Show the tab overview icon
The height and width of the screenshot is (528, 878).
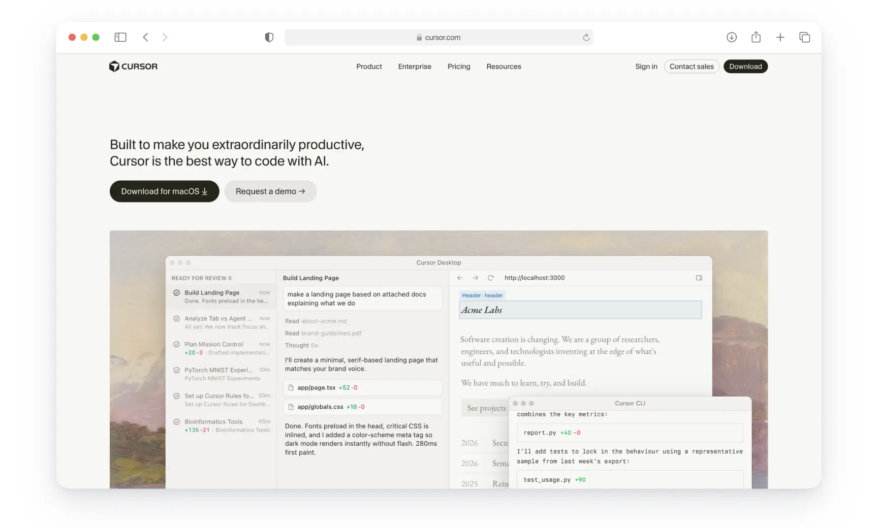click(805, 37)
